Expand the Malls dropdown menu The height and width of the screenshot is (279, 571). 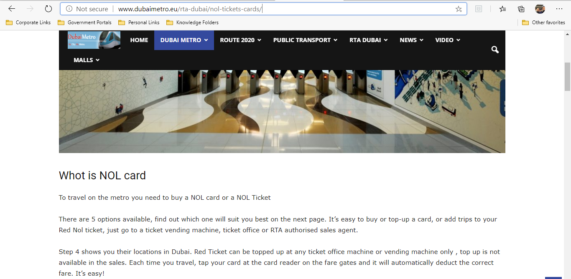tap(87, 60)
